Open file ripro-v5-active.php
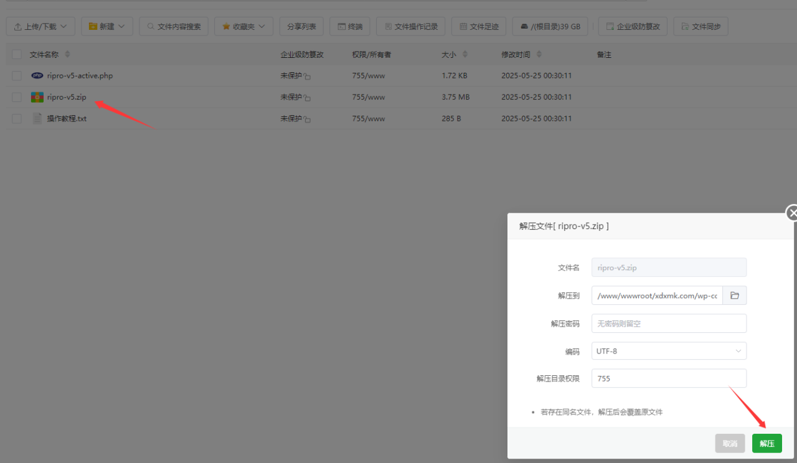Image resolution: width=797 pixels, height=463 pixels. click(80, 76)
